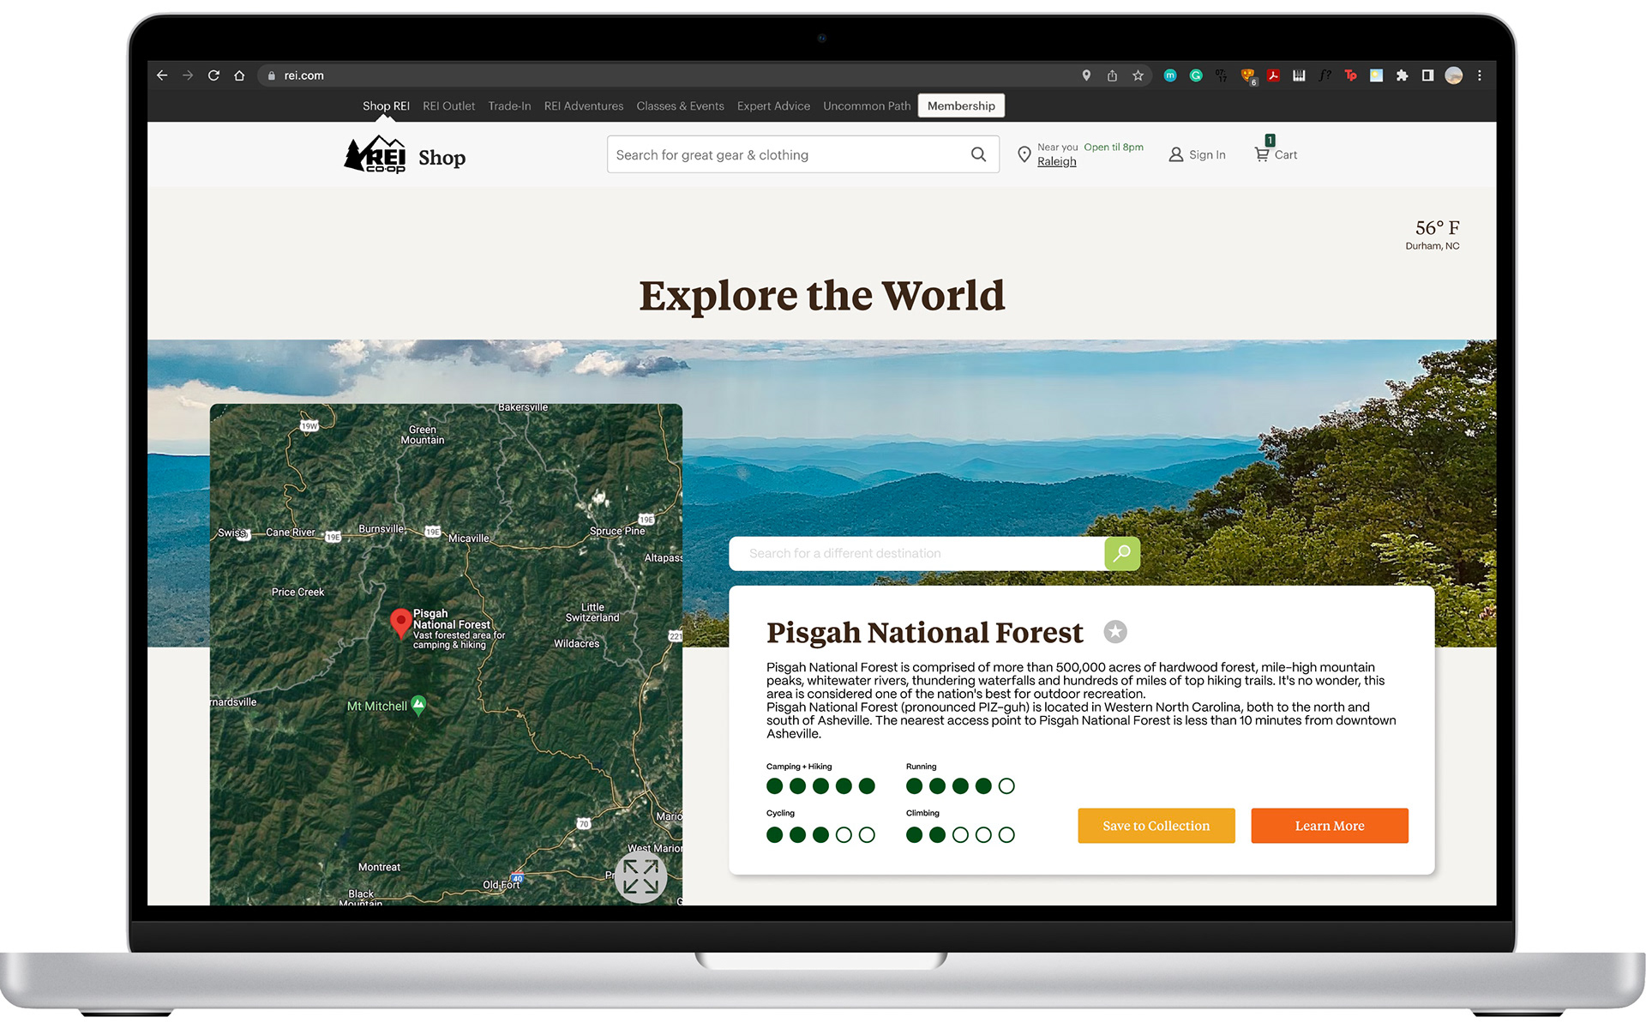
Task: Click the browser forward arrow
Action: tap(188, 75)
